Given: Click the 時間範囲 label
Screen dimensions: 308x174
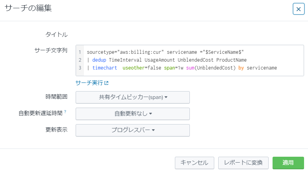Looking at the screenshot, I should pyautogui.click(x=57, y=97).
